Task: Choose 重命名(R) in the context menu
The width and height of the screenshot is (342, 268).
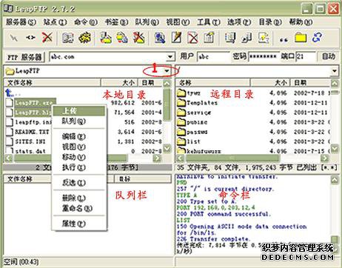Action: pos(79,208)
